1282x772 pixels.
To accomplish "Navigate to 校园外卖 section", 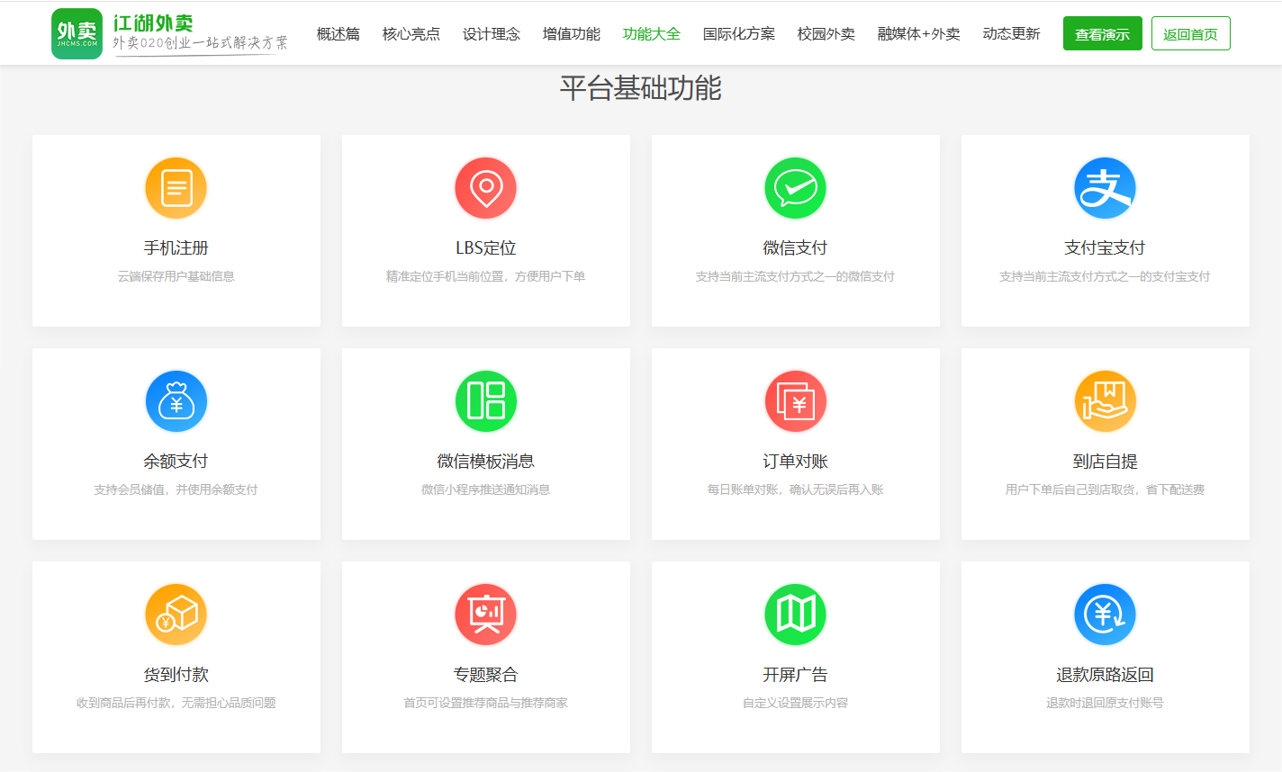I will [826, 34].
